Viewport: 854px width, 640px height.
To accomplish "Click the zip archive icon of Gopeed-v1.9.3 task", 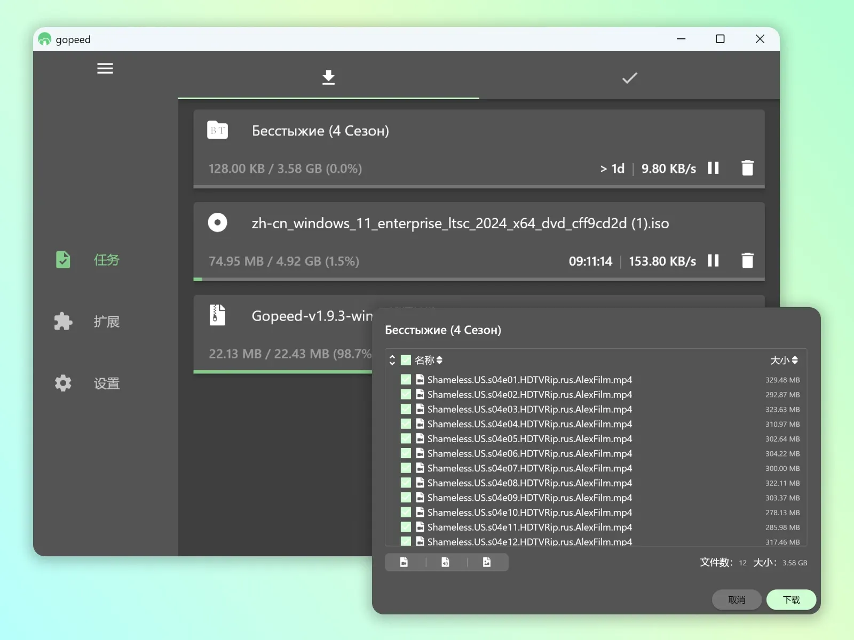I will pyautogui.click(x=217, y=315).
